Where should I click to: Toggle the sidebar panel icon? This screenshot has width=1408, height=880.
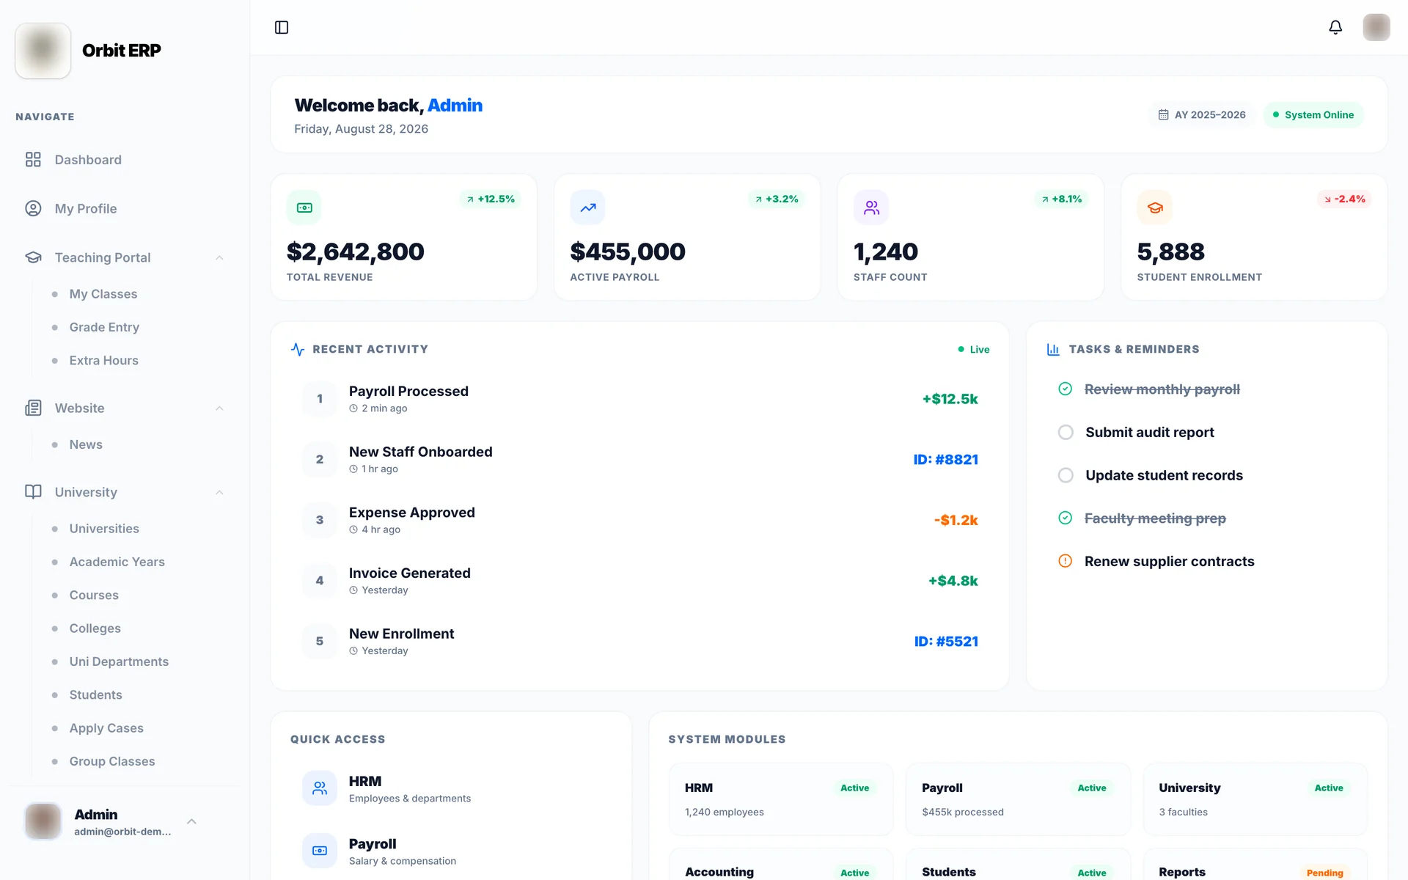coord(282,27)
